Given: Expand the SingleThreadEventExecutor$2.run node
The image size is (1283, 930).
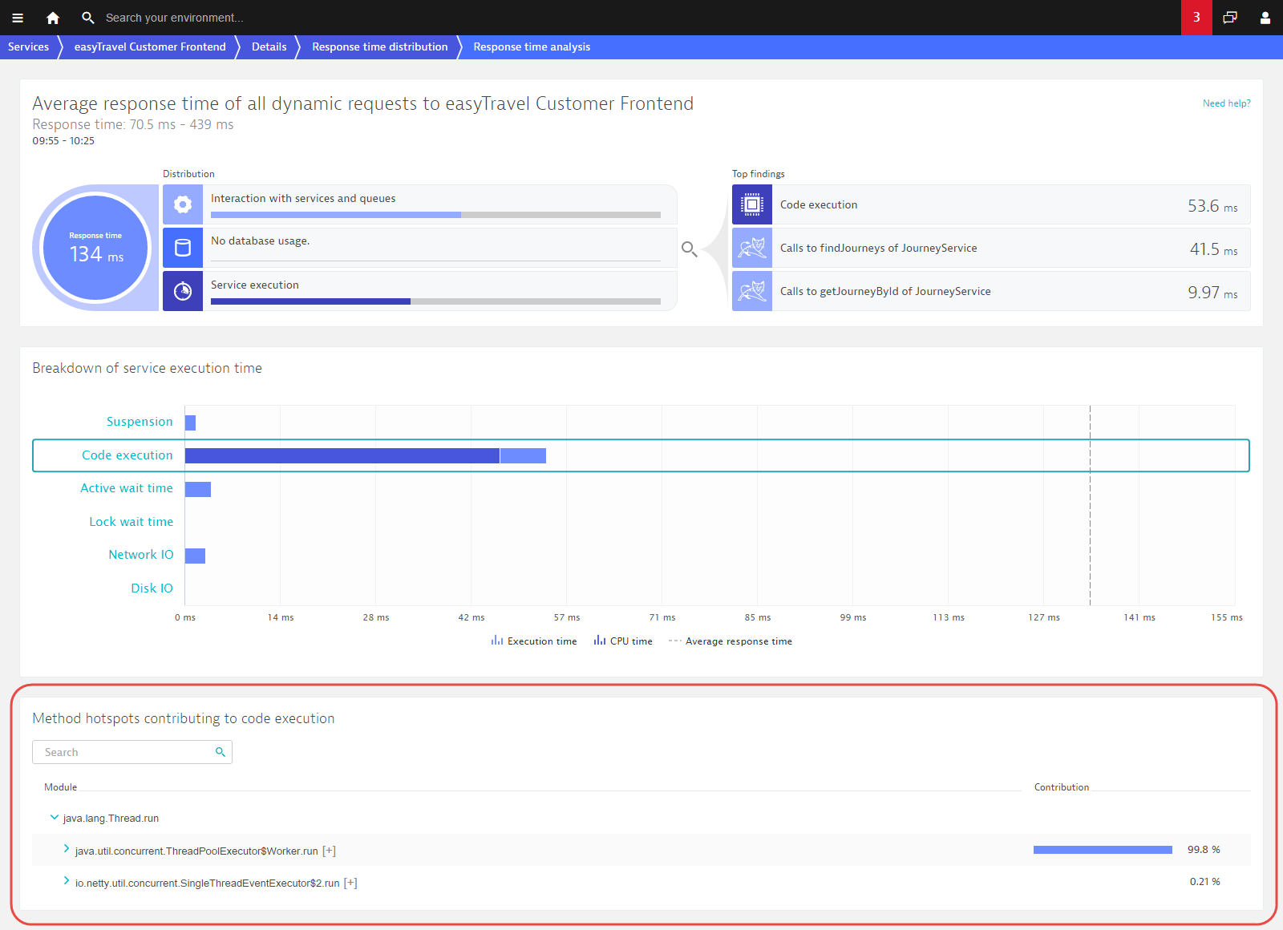Looking at the screenshot, I should (67, 880).
